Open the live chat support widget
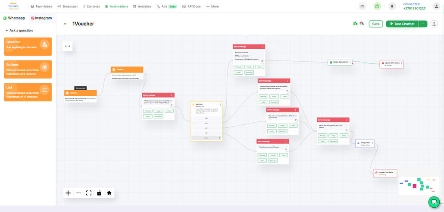This screenshot has width=444, height=212. (x=433, y=202)
